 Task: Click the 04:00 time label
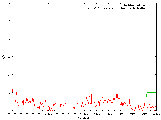point(36,114)
